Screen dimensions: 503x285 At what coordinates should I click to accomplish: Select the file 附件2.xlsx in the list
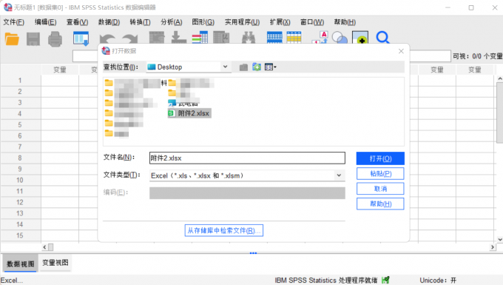(x=189, y=113)
